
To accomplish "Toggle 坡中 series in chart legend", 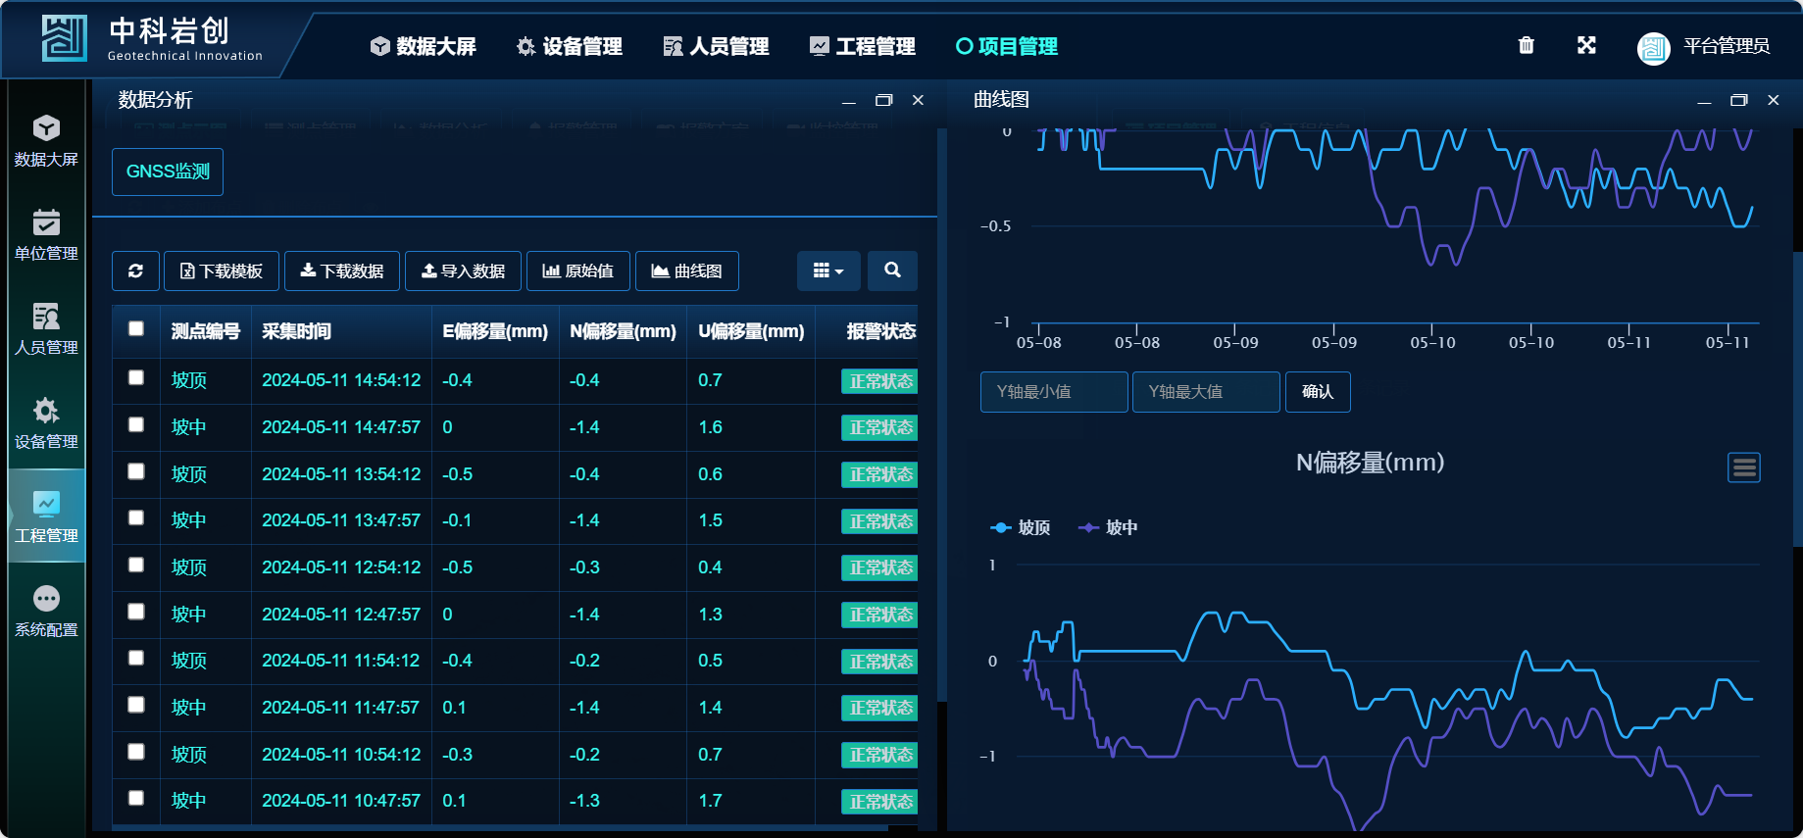I will [x=1108, y=527].
